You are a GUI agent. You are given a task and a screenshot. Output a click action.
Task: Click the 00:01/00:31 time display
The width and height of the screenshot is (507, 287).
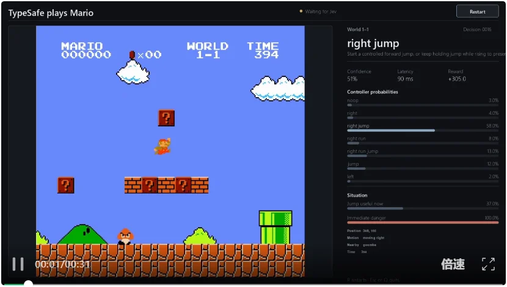(62, 264)
